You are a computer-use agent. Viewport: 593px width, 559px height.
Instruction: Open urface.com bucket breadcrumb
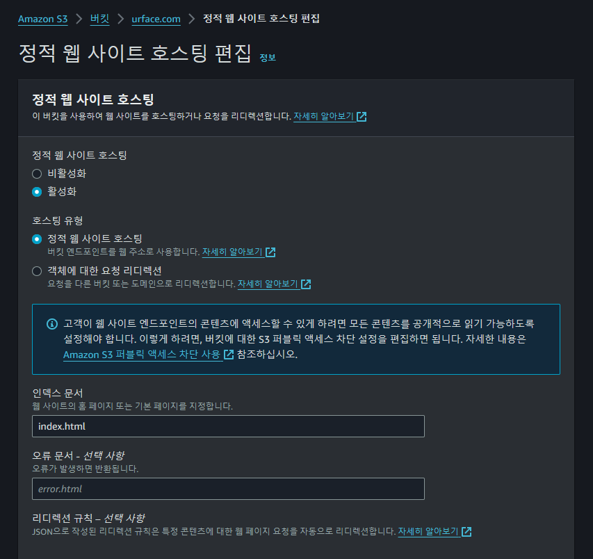[156, 19]
